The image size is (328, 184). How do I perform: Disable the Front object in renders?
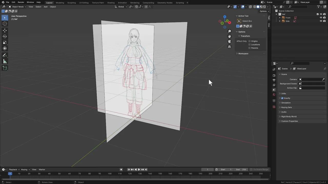coord(324,18)
